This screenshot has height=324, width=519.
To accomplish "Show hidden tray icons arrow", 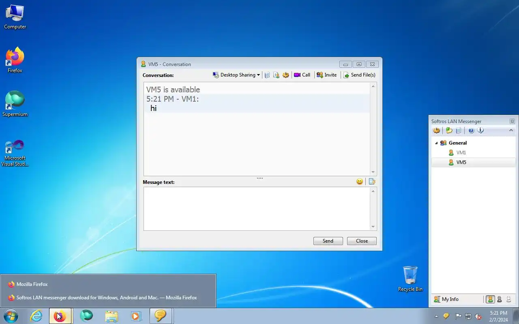I will point(436,316).
